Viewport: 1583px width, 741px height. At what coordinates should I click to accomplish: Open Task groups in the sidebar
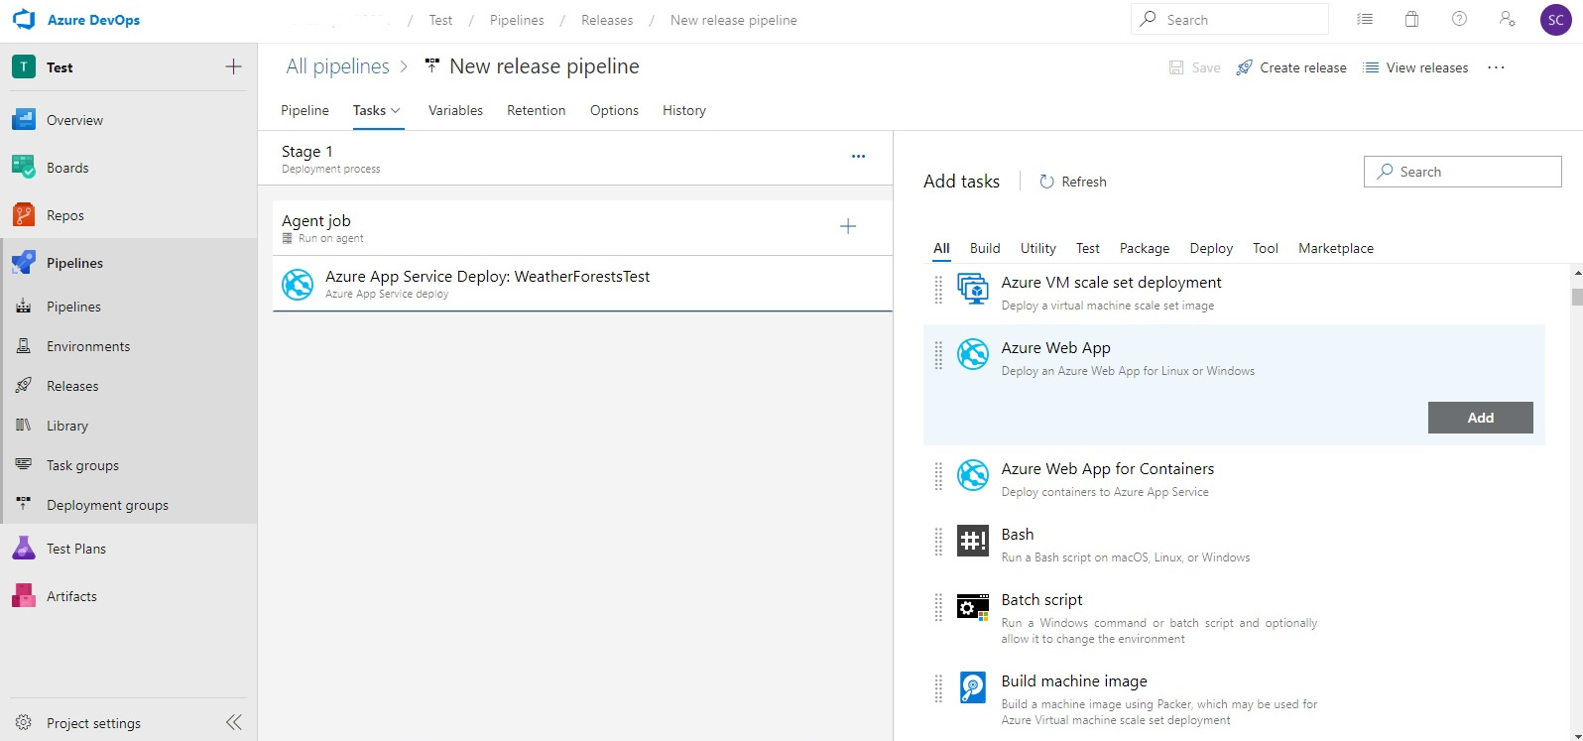82,465
